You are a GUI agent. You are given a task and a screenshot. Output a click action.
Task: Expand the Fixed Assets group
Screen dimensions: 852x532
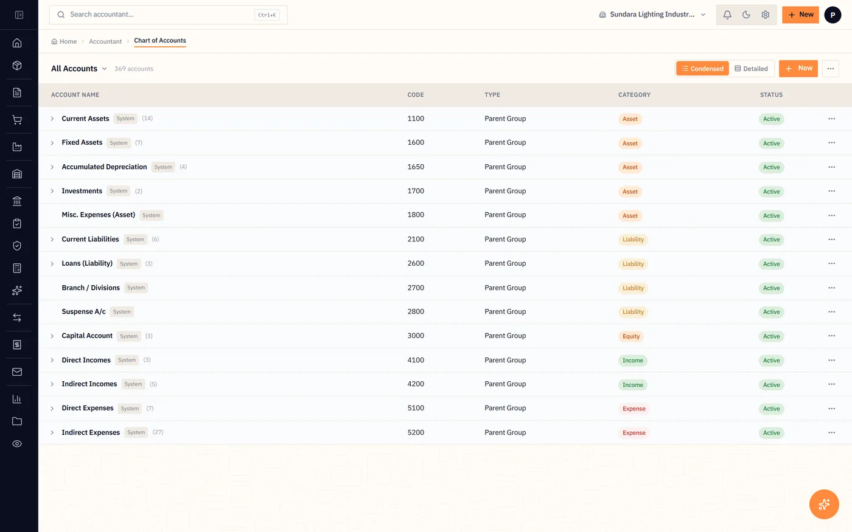(x=52, y=143)
